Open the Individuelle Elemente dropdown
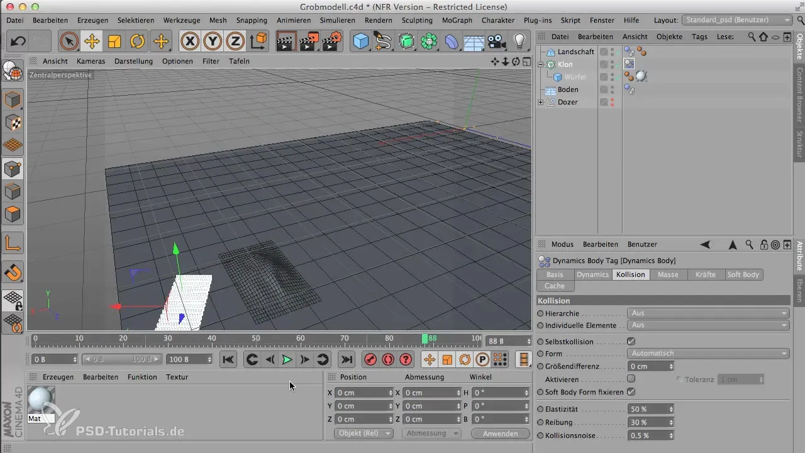Viewport: 805px width, 453px height. point(708,325)
